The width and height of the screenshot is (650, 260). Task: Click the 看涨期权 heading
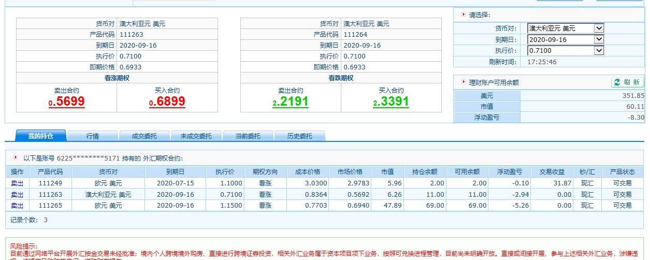point(117,78)
